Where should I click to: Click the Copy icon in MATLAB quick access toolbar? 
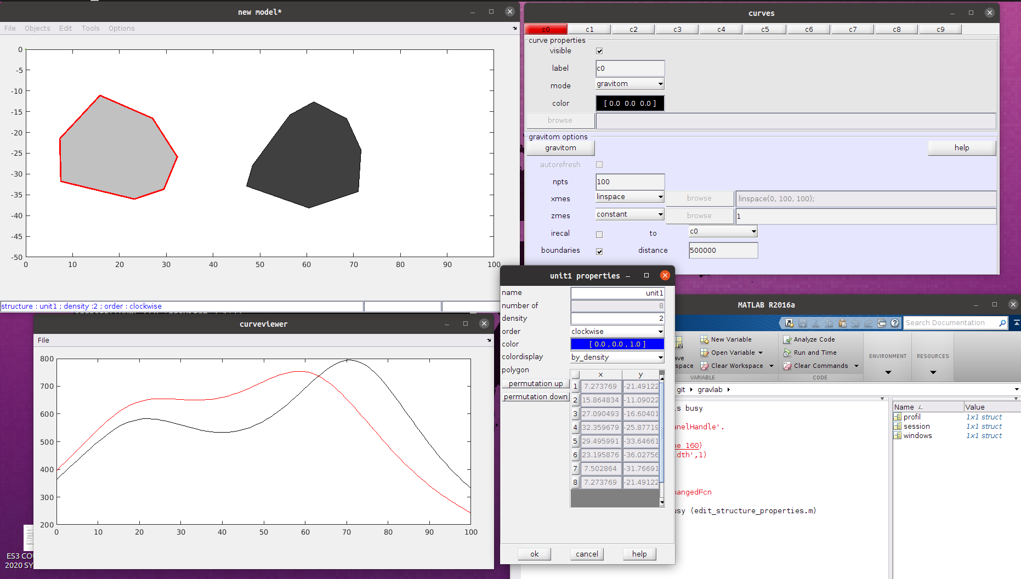pos(829,323)
